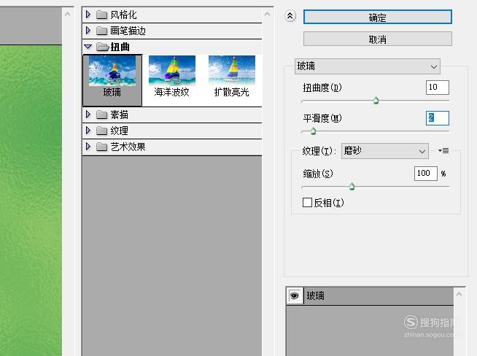Image resolution: width=477 pixels, height=356 pixels.
Task: Toggle visibility eye of 玻璃 effect layer
Action: click(x=295, y=295)
